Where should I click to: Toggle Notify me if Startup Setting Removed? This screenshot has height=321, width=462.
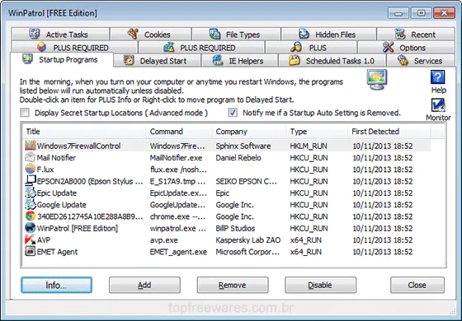(x=233, y=112)
